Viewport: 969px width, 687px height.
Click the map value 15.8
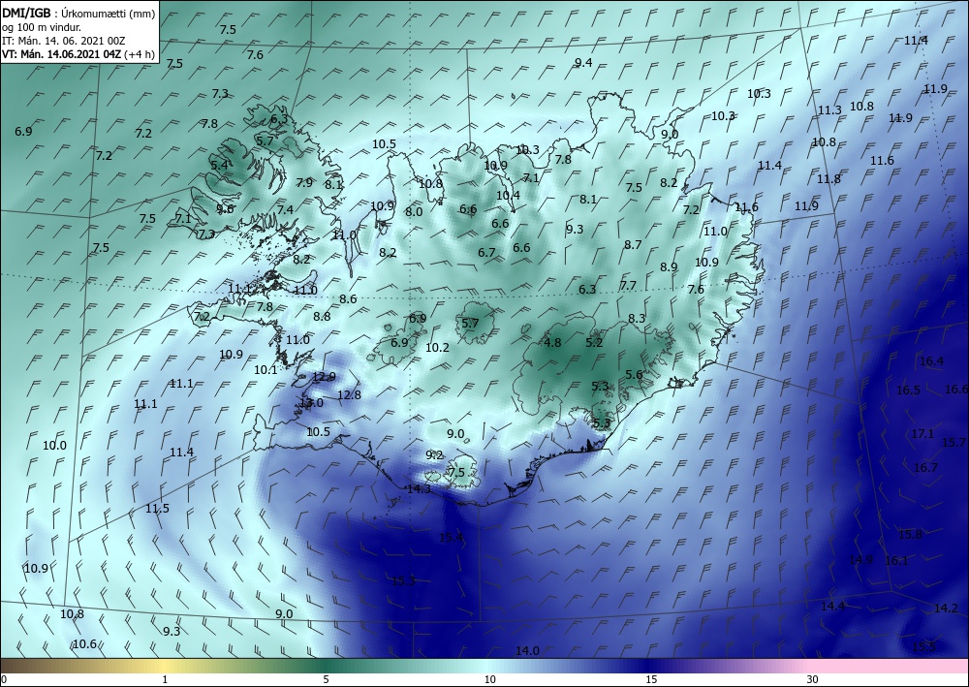[910, 535]
